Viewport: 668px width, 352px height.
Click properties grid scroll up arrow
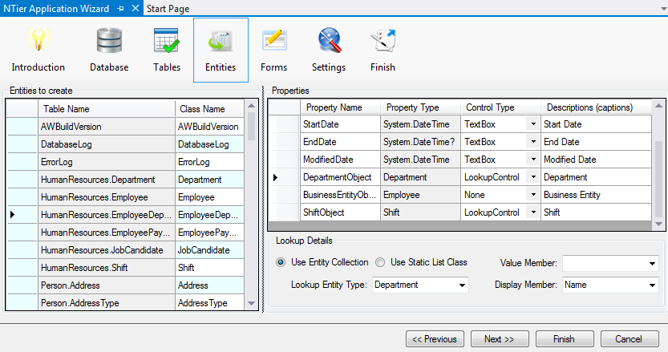tap(658, 105)
